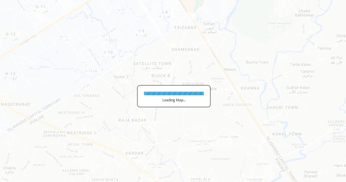This screenshot has width=346, height=182.
Task: Select the Tarlai Kalan place label
Action: coord(300,64)
